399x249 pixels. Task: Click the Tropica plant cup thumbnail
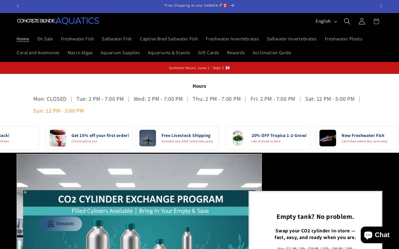tap(238, 138)
